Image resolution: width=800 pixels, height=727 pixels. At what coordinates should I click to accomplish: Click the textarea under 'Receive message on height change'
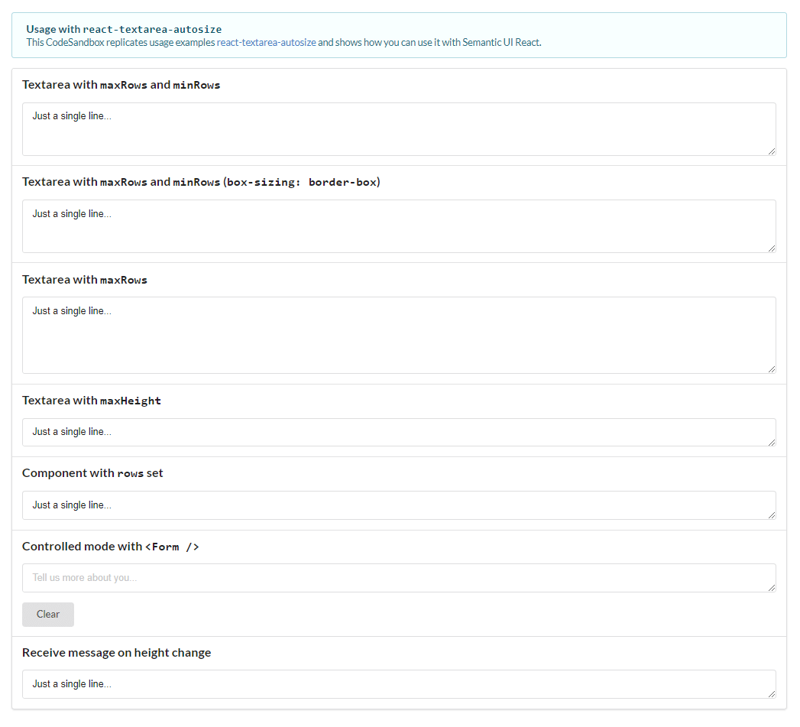[x=399, y=684]
